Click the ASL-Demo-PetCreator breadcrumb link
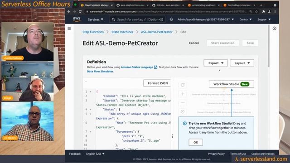Image resolution: width=290 pixels, height=163 pixels. click(x=157, y=32)
